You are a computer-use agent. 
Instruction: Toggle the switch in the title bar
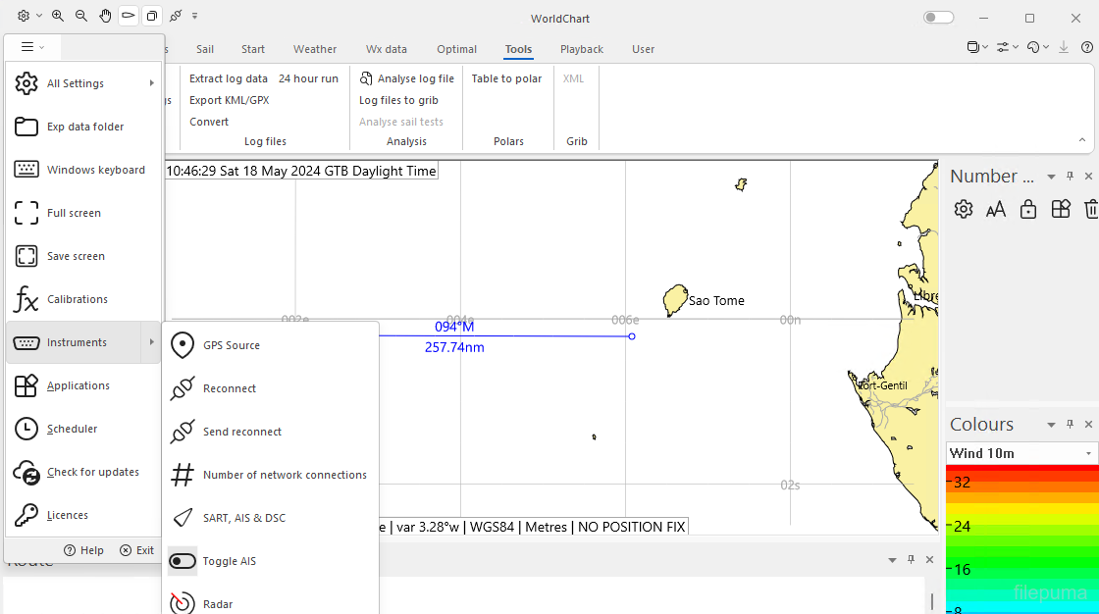[x=938, y=18]
